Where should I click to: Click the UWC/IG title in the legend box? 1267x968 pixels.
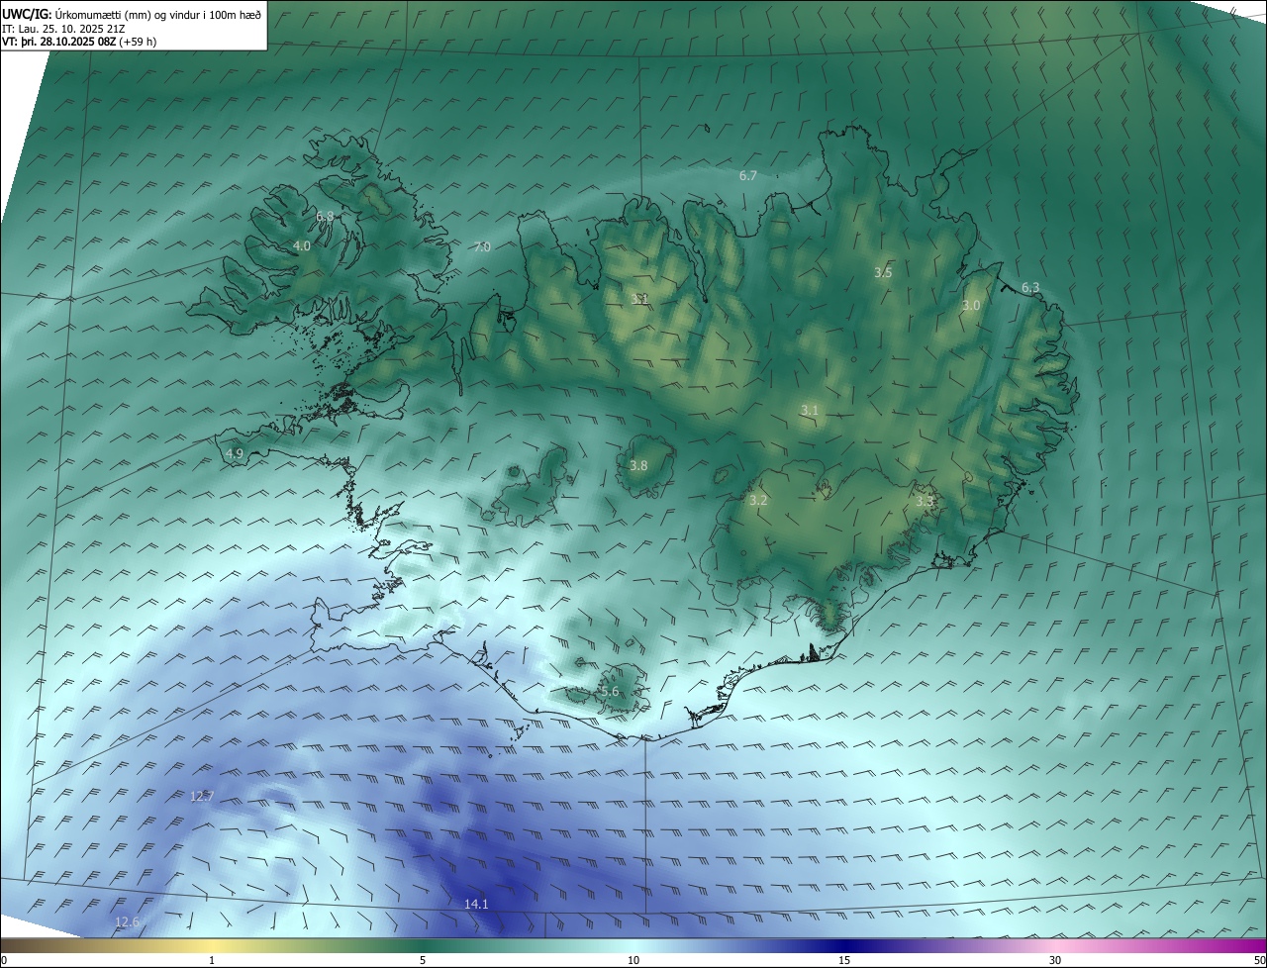point(27,14)
